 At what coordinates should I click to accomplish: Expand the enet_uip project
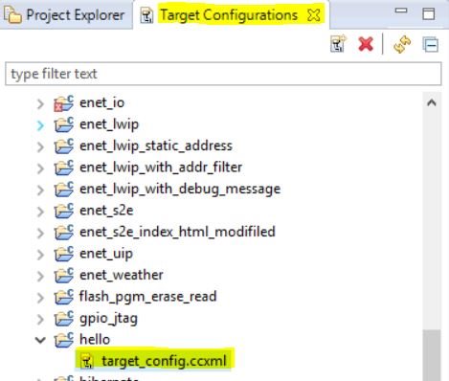pos(40,255)
